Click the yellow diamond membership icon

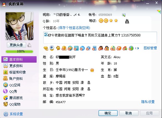click(x=46, y=48)
